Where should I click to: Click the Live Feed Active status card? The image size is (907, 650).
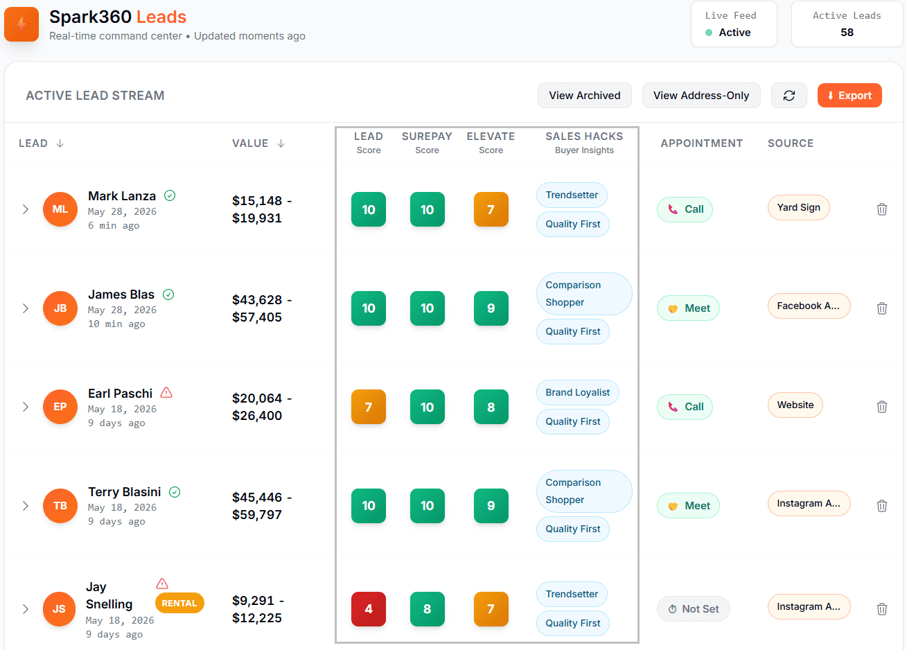click(734, 24)
